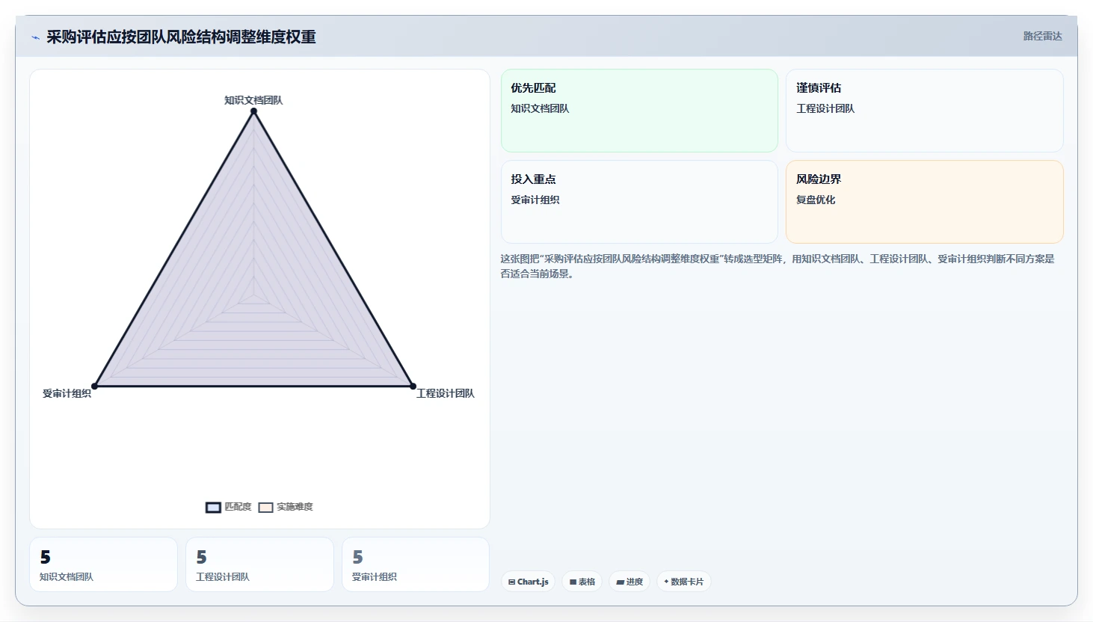Open the 风险边界 card
Screen dimensions: 1093x622
[925, 202]
